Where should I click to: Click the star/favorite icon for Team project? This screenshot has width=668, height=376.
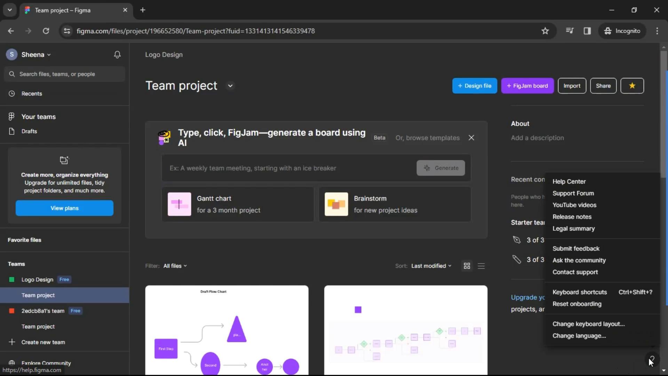(632, 86)
